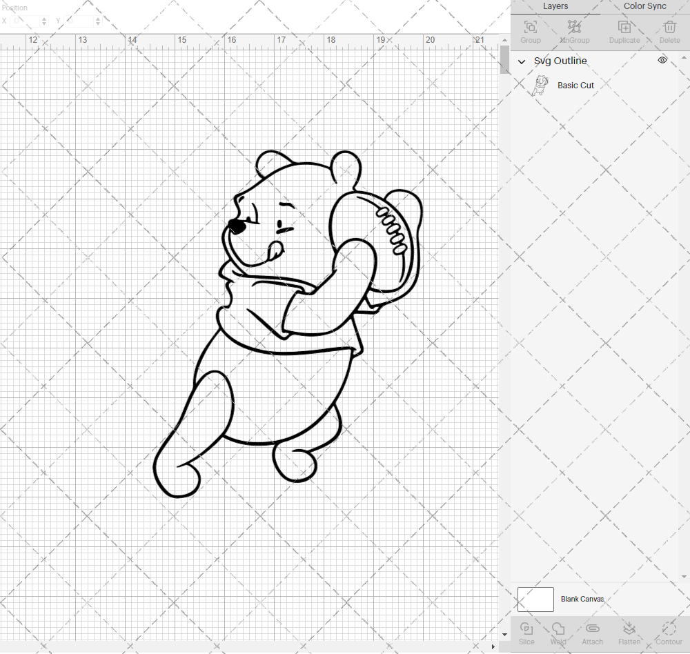The height and width of the screenshot is (654, 690).
Task: Click the canvas vertical scrollbar thumb
Action: (504, 59)
